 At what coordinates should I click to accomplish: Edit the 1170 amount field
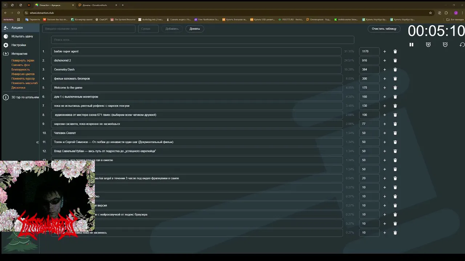tap(369, 51)
